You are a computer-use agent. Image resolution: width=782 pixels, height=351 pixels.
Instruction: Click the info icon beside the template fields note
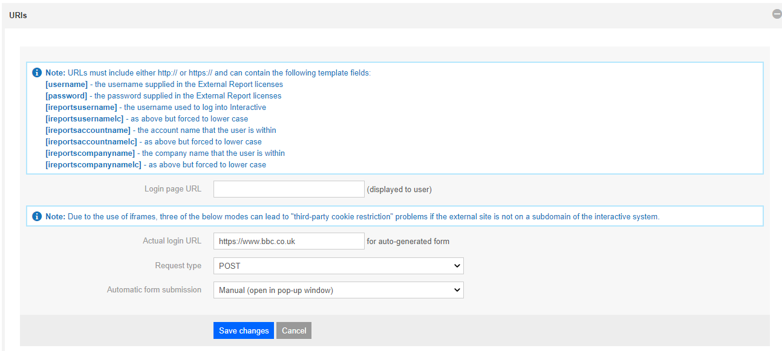coord(37,72)
